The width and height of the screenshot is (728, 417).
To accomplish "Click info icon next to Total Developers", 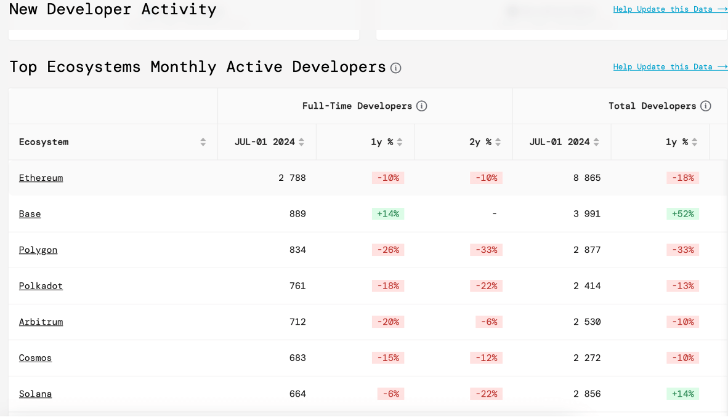I will click(x=706, y=106).
